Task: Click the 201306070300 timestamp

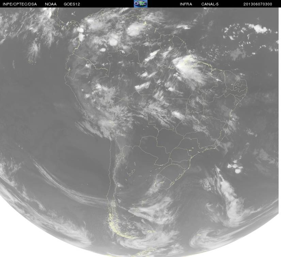Action: click(258, 4)
